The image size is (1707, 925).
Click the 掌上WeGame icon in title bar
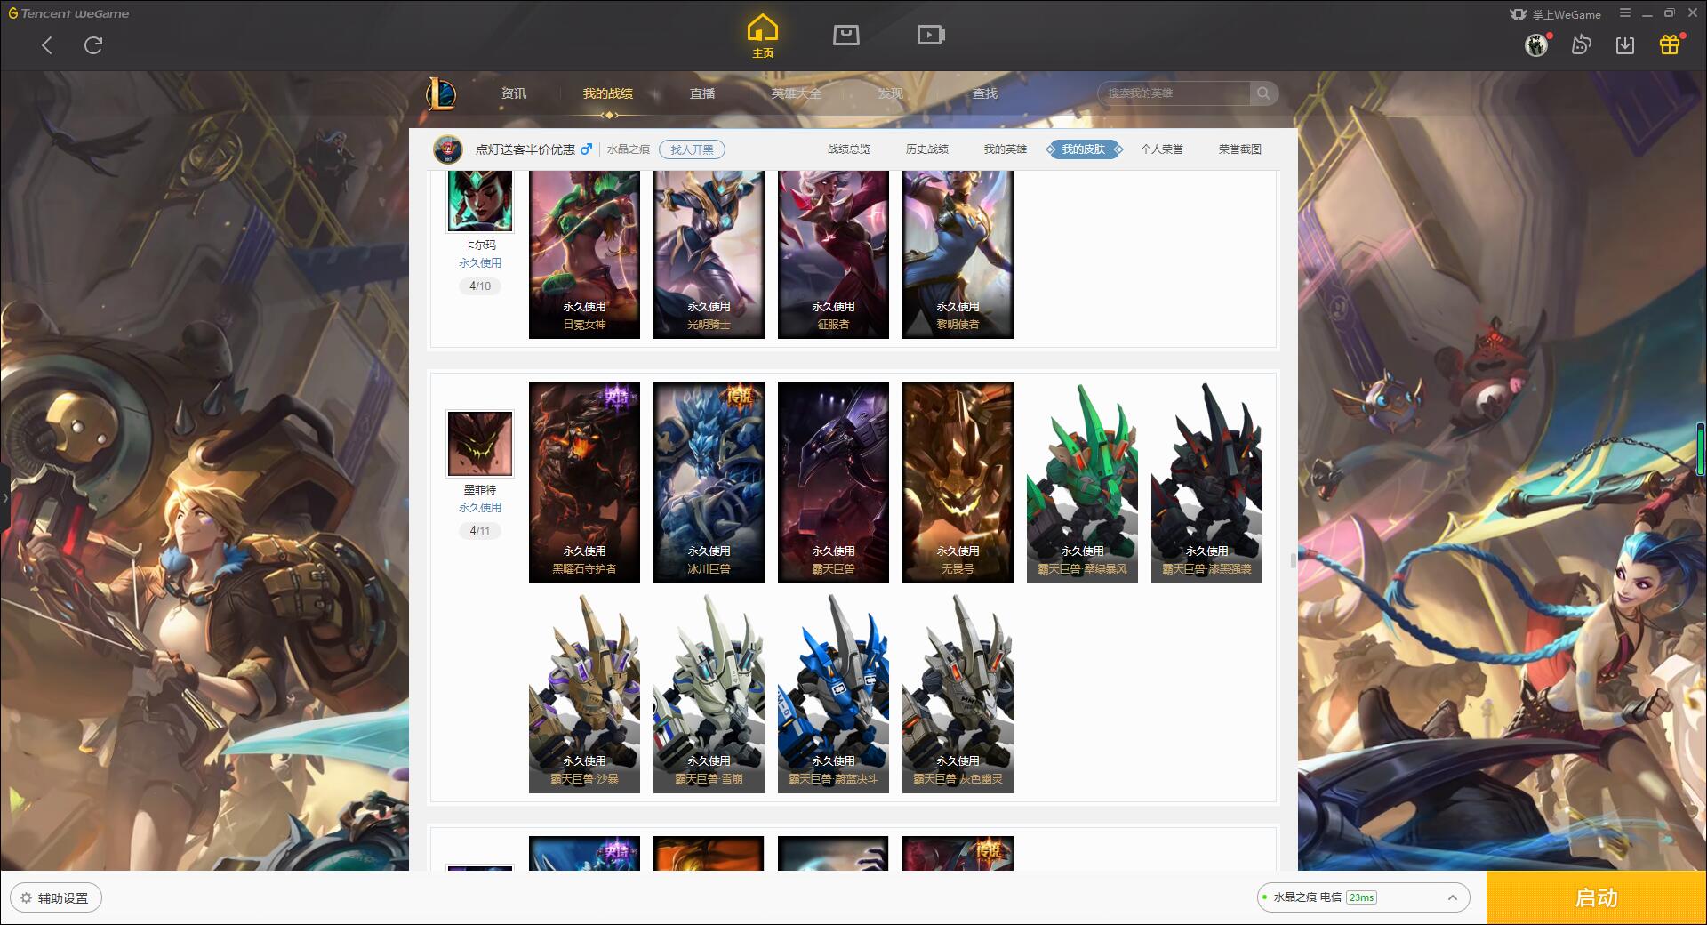click(1518, 14)
